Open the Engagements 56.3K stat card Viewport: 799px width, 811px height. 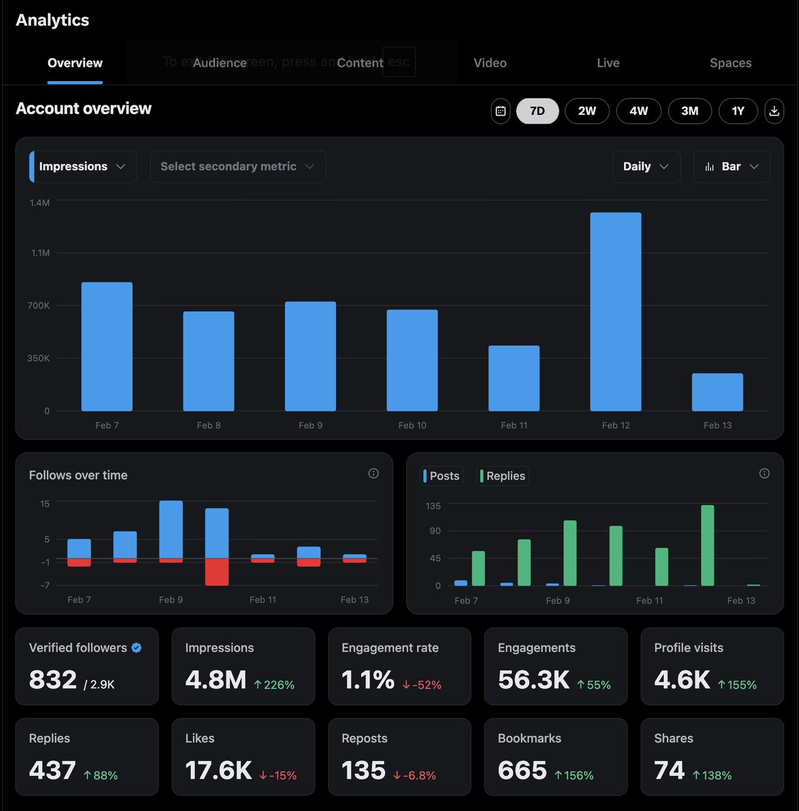tap(556, 666)
